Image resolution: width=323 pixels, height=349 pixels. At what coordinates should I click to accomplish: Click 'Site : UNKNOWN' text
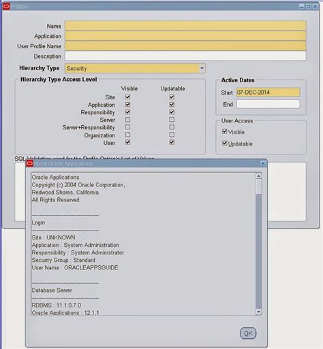[54, 237]
